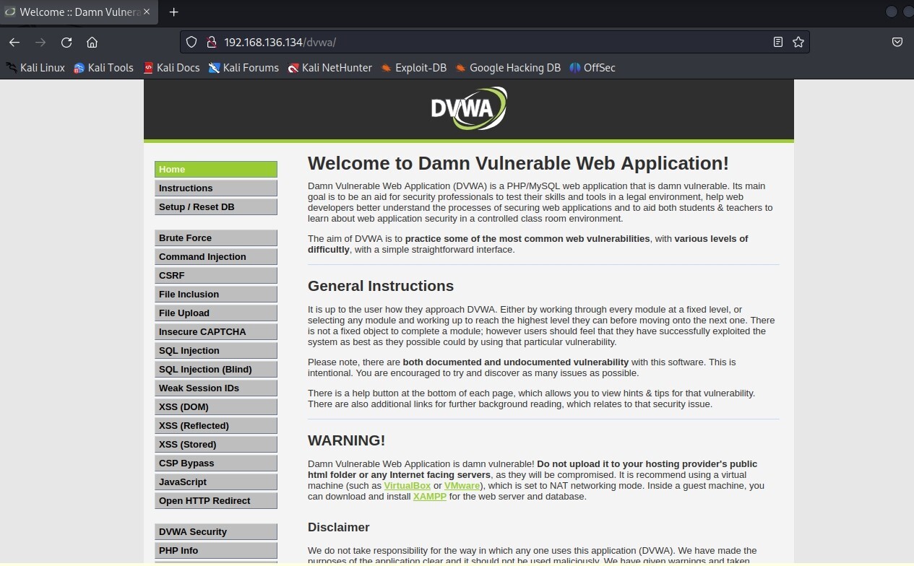Click the General Instructions heading

pyautogui.click(x=381, y=286)
